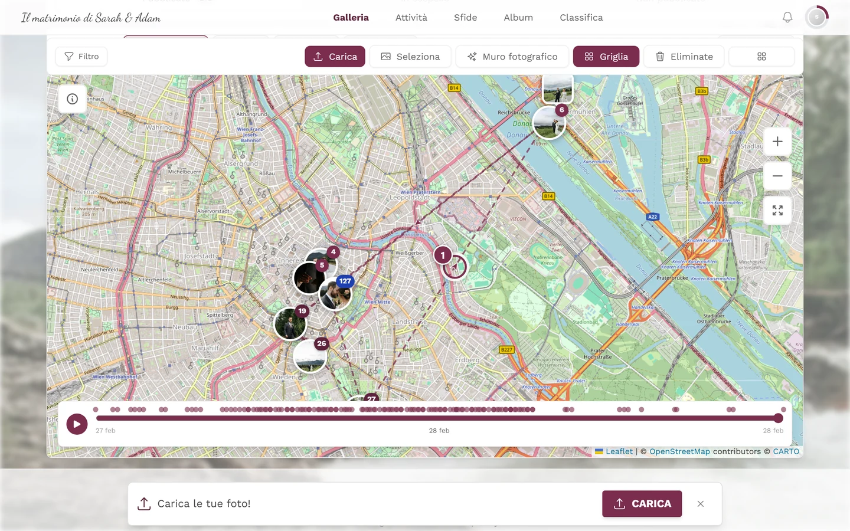
Task: Dismiss the upload photos banner
Action: coord(701,504)
